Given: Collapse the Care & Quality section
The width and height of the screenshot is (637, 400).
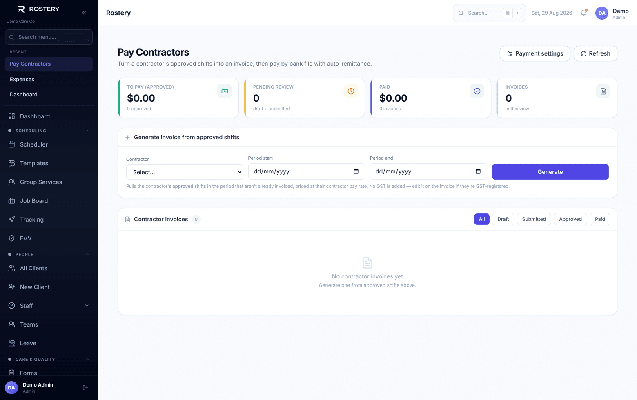Looking at the screenshot, I should 49,359.
